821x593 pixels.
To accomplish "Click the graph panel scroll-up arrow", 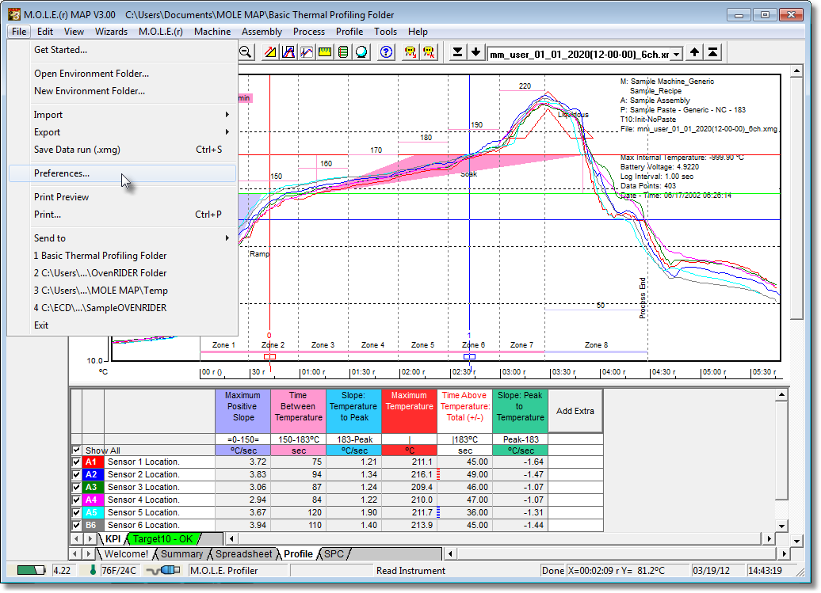I will pyautogui.click(x=796, y=70).
